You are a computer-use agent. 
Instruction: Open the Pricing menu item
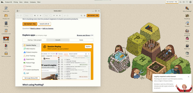click(x=16, y=2)
